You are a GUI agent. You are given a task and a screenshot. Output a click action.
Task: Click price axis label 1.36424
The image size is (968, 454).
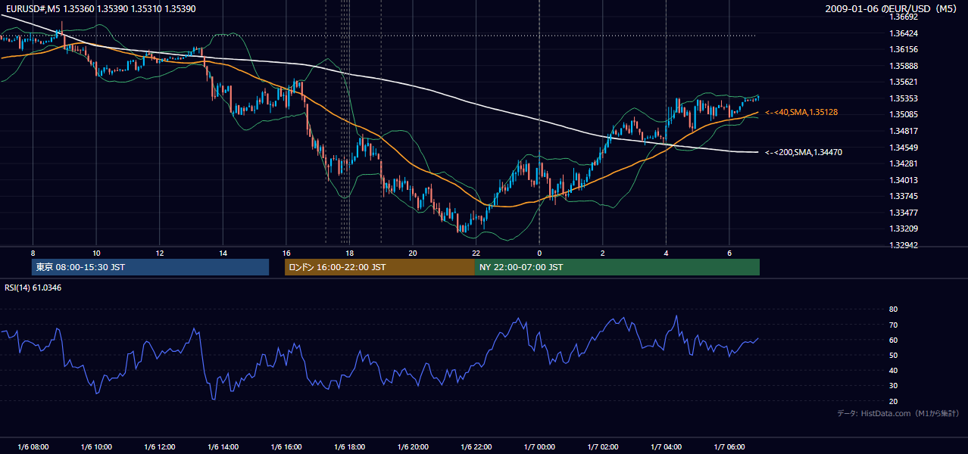(x=904, y=33)
